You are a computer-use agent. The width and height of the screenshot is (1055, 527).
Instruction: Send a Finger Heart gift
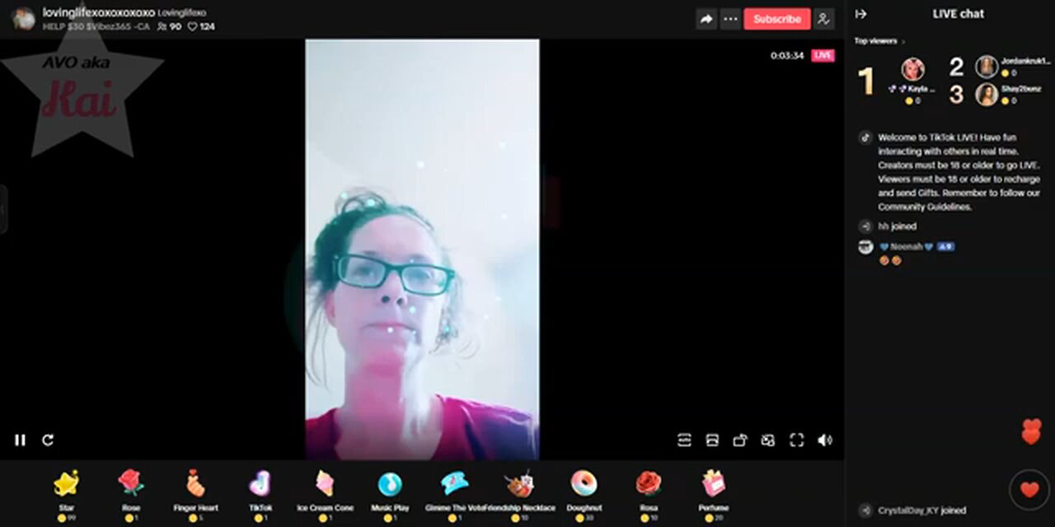pyautogui.click(x=195, y=495)
